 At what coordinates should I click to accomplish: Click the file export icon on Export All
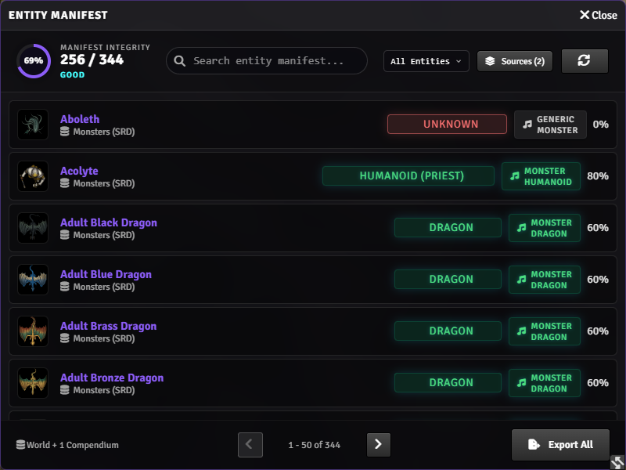tap(534, 444)
